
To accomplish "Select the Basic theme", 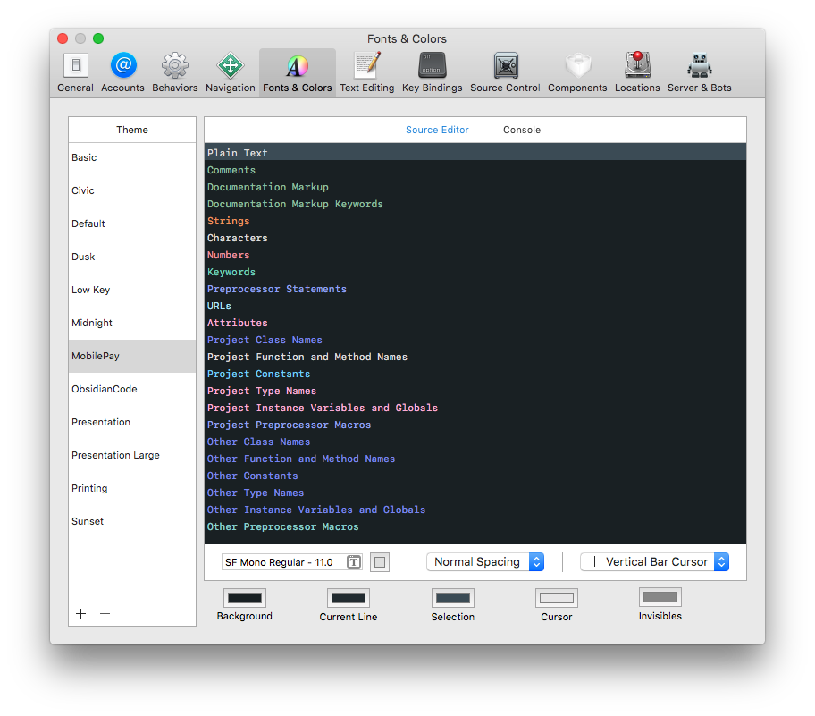I will pos(132,157).
